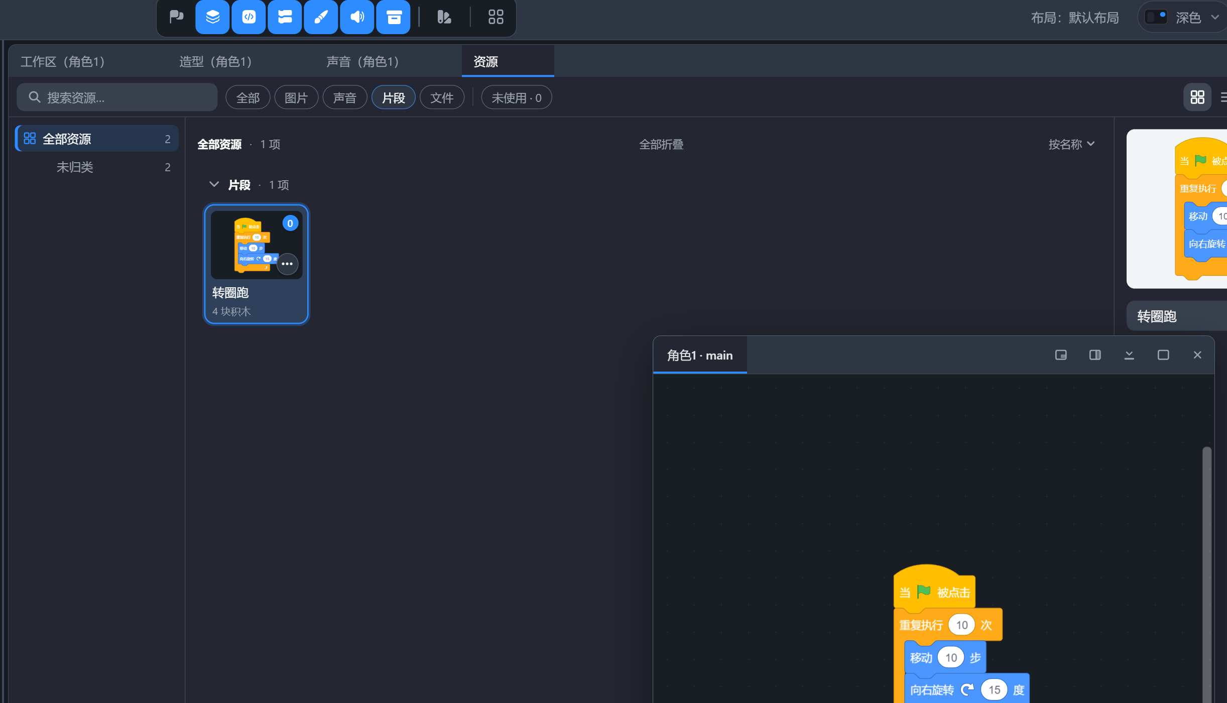1227x703 pixels.
Task: Click 全部折叠 to collapse all
Action: [661, 144]
